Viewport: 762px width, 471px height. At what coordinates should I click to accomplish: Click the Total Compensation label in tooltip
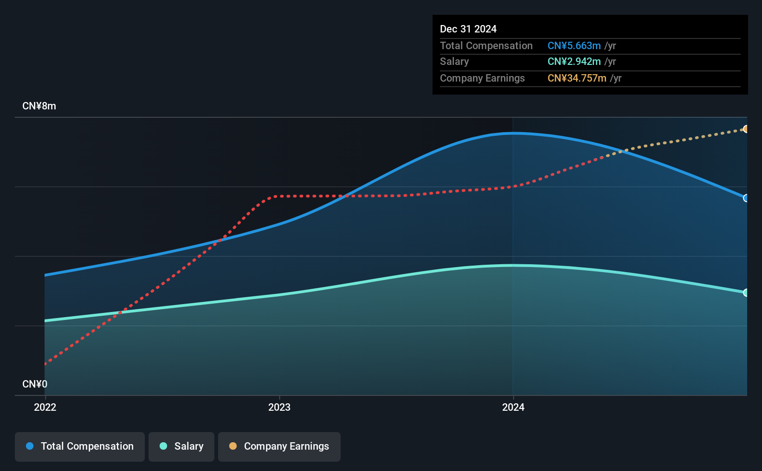click(x=486, y=45)
